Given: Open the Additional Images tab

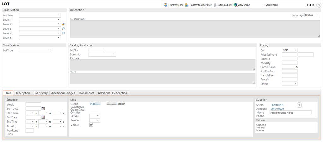Looking at the screenshot, I should [x=63, y=93].
